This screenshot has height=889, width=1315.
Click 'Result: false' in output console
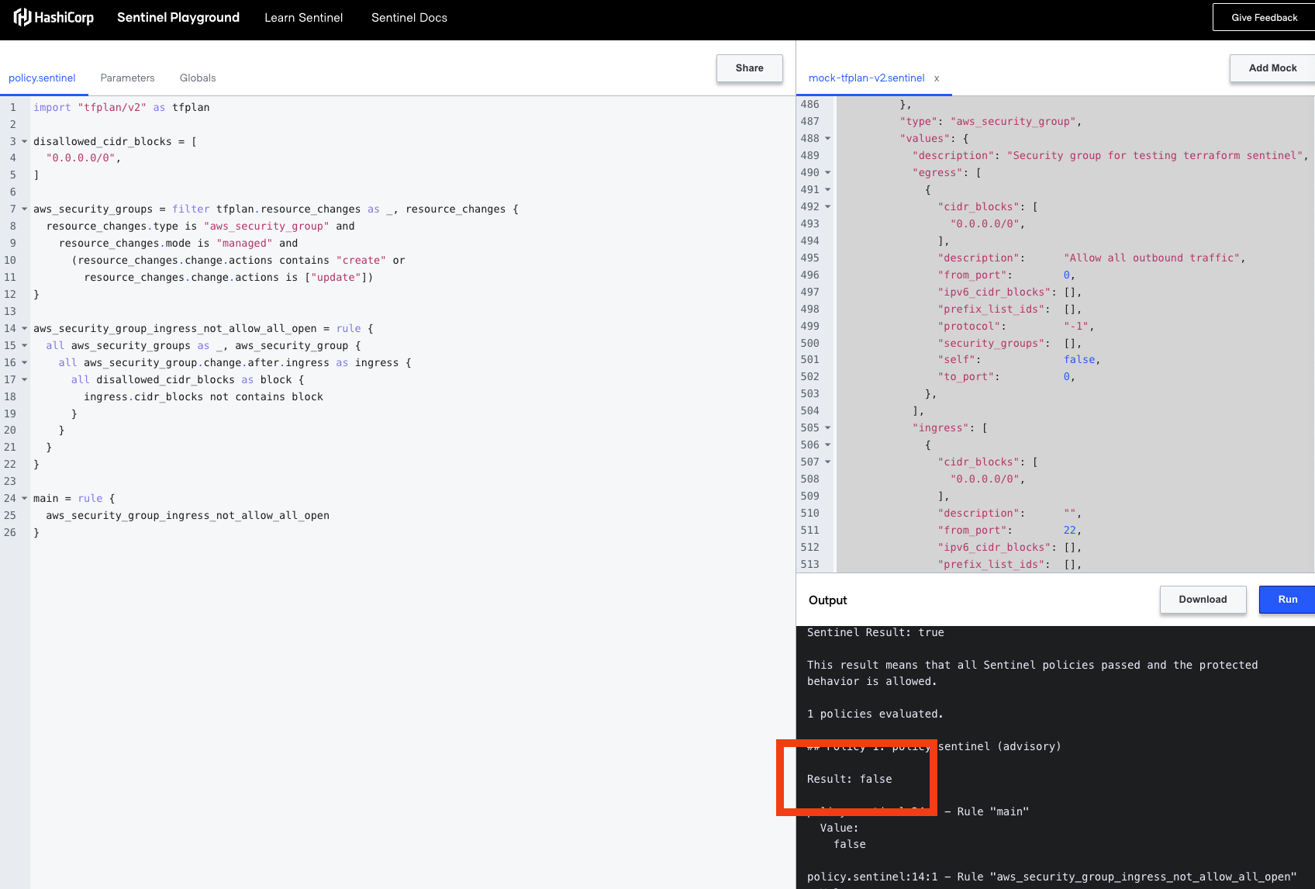850,779
